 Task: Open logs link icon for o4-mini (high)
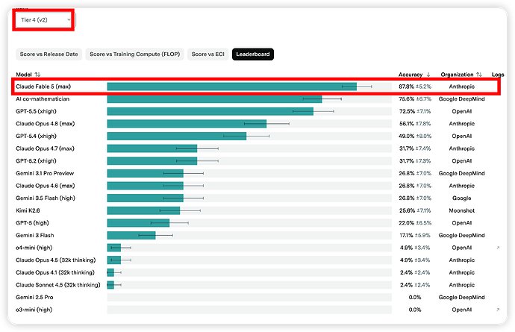(498, 248)
